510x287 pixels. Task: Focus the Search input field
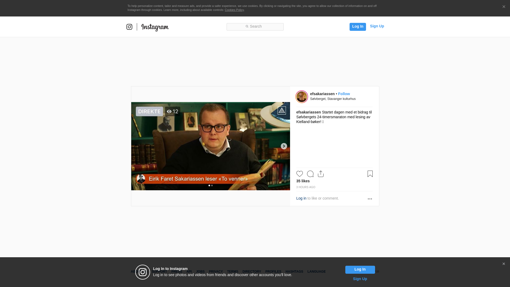click(x=255, y=27)
